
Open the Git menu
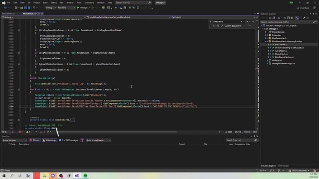(x=29, y=2)
